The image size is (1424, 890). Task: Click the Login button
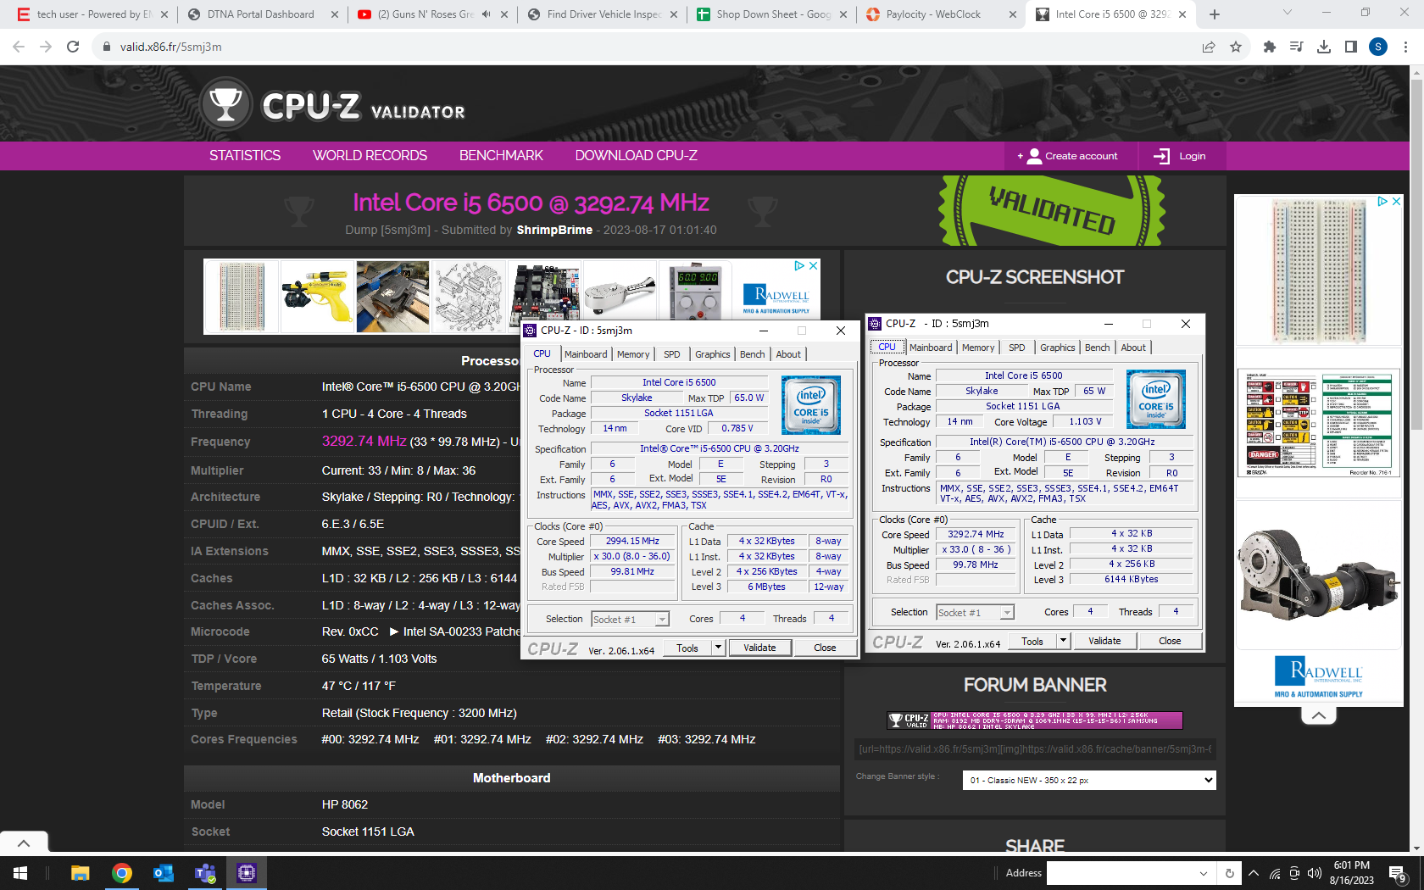click(x=1180, y=156)
